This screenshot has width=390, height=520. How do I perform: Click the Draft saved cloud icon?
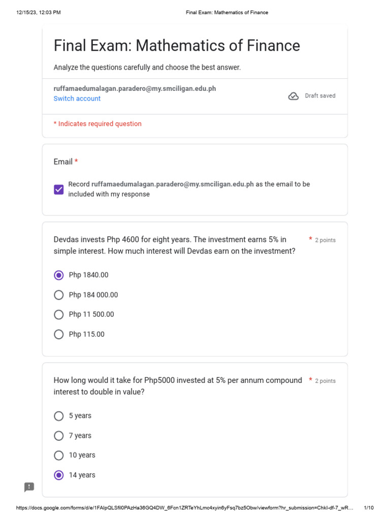[294, 96]
